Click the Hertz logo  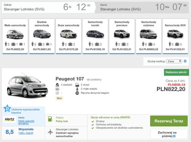point(9,119)
